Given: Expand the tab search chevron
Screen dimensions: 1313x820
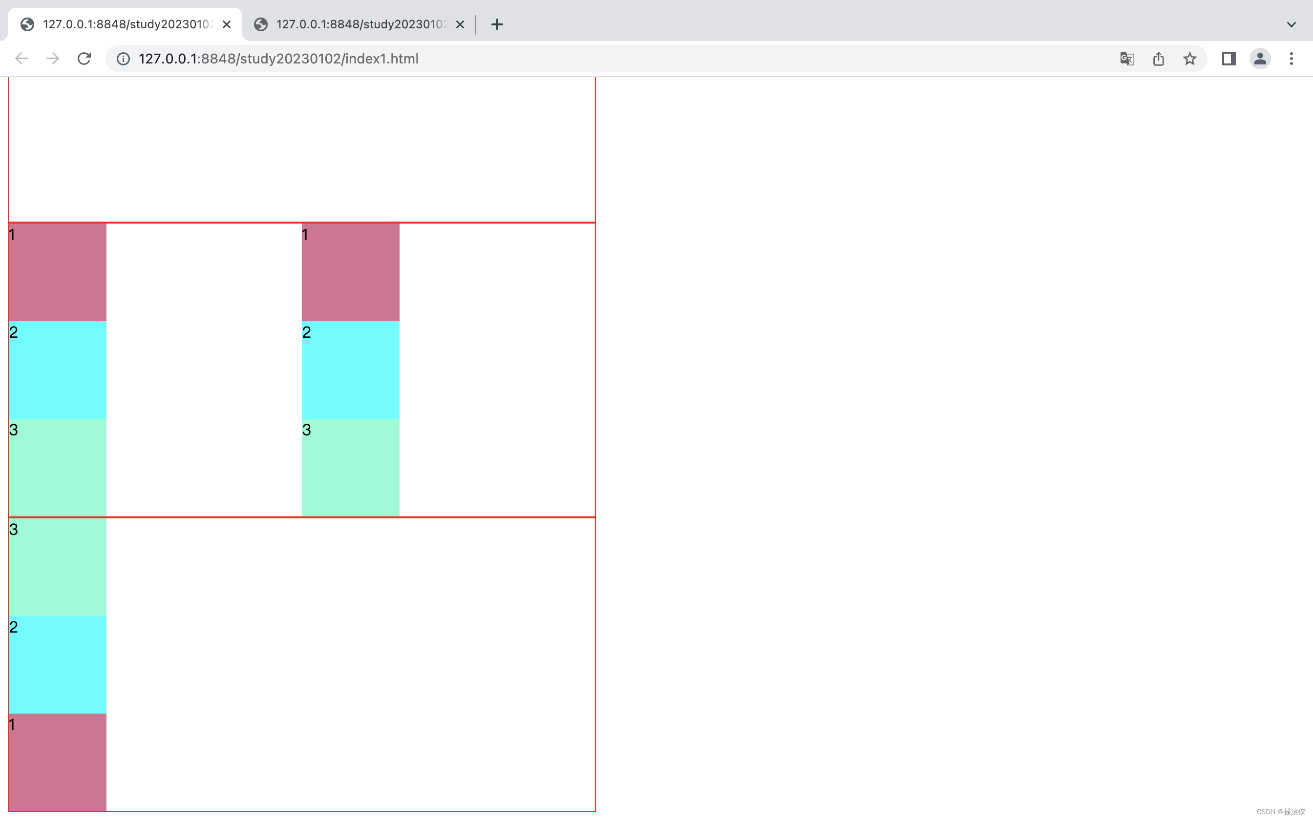Looking at the screenshot, I should point(1292,24).
